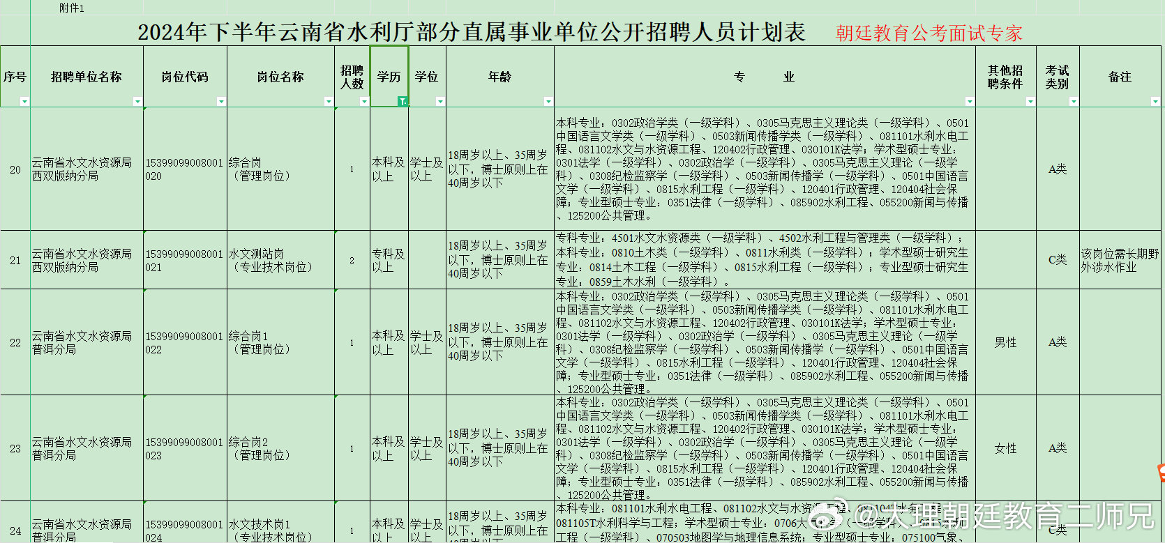
Task: Click the 综合岗（管理岗位） cell in row 20
Action: click(280, 169)
